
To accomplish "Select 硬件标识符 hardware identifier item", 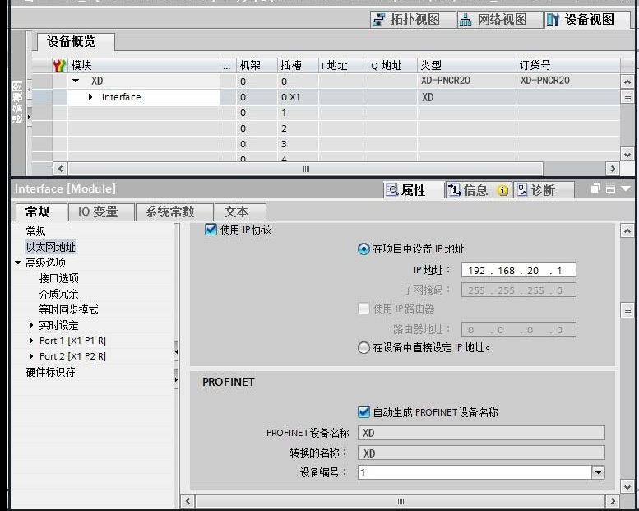I will (x=50, y=372).
